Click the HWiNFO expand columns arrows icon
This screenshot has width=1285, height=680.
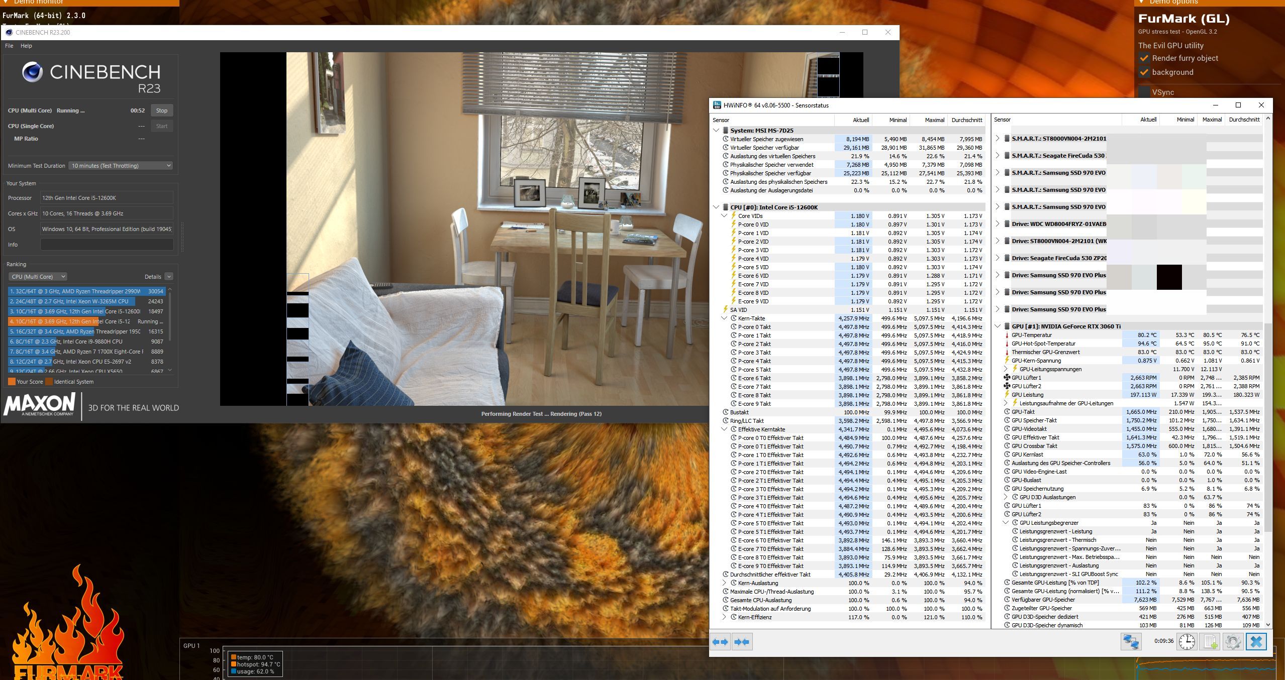pyautogui.click(x=720, y=642)
